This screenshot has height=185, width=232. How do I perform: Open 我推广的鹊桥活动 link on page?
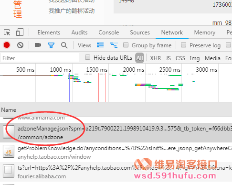pyautogui.click(x=72, y=11)
